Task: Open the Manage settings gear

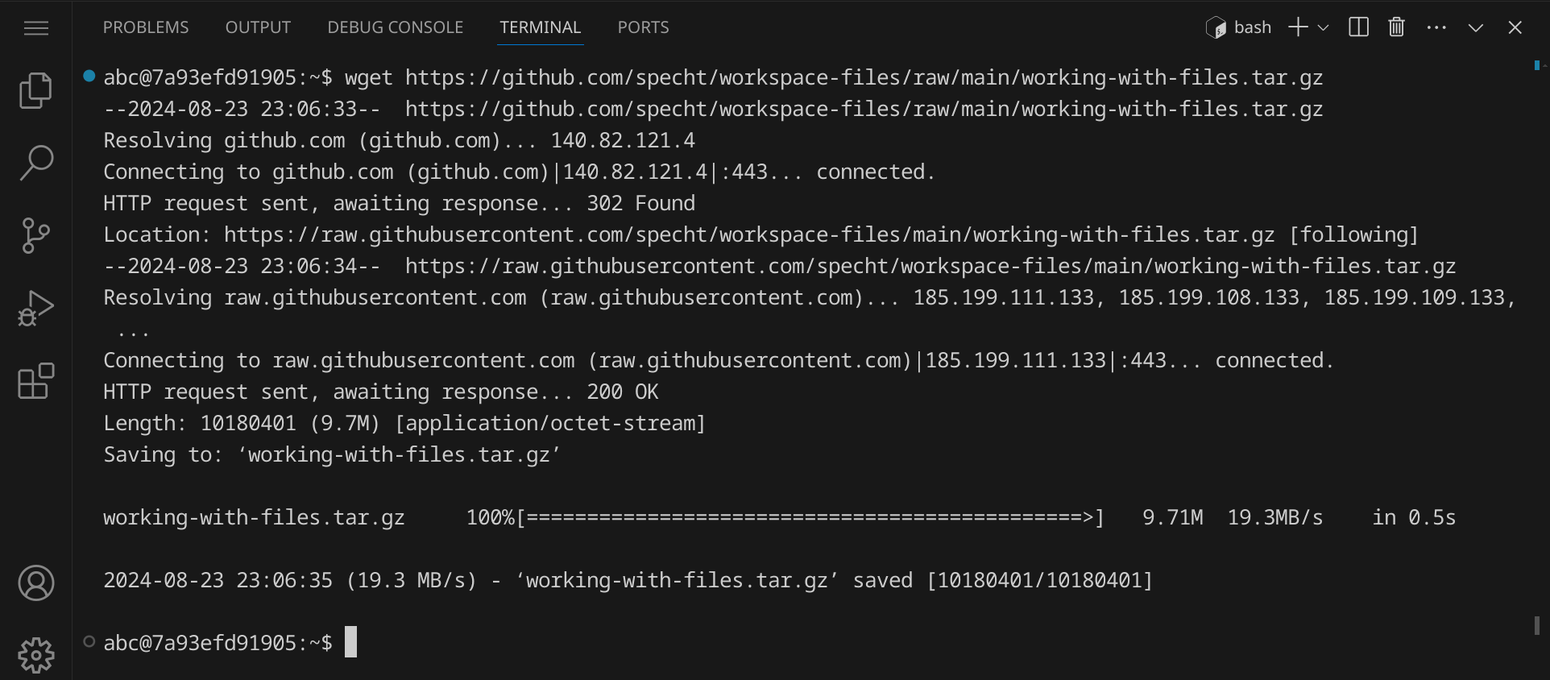Action: (x=35, y=655)
